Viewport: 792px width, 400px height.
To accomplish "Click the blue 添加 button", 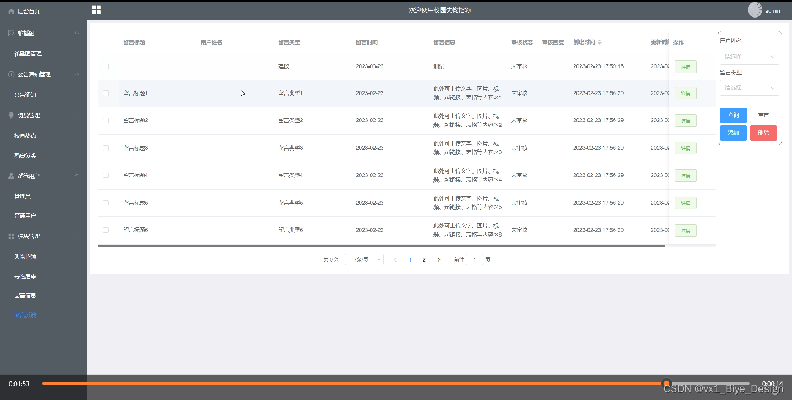I will 733,133.
